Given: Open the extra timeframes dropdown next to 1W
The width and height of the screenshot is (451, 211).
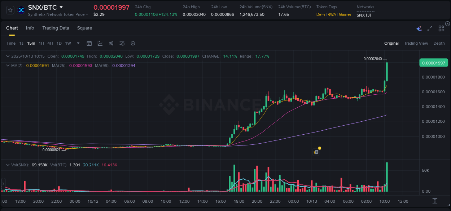Looking at the screenshot, I should click(x=77, y=43).
